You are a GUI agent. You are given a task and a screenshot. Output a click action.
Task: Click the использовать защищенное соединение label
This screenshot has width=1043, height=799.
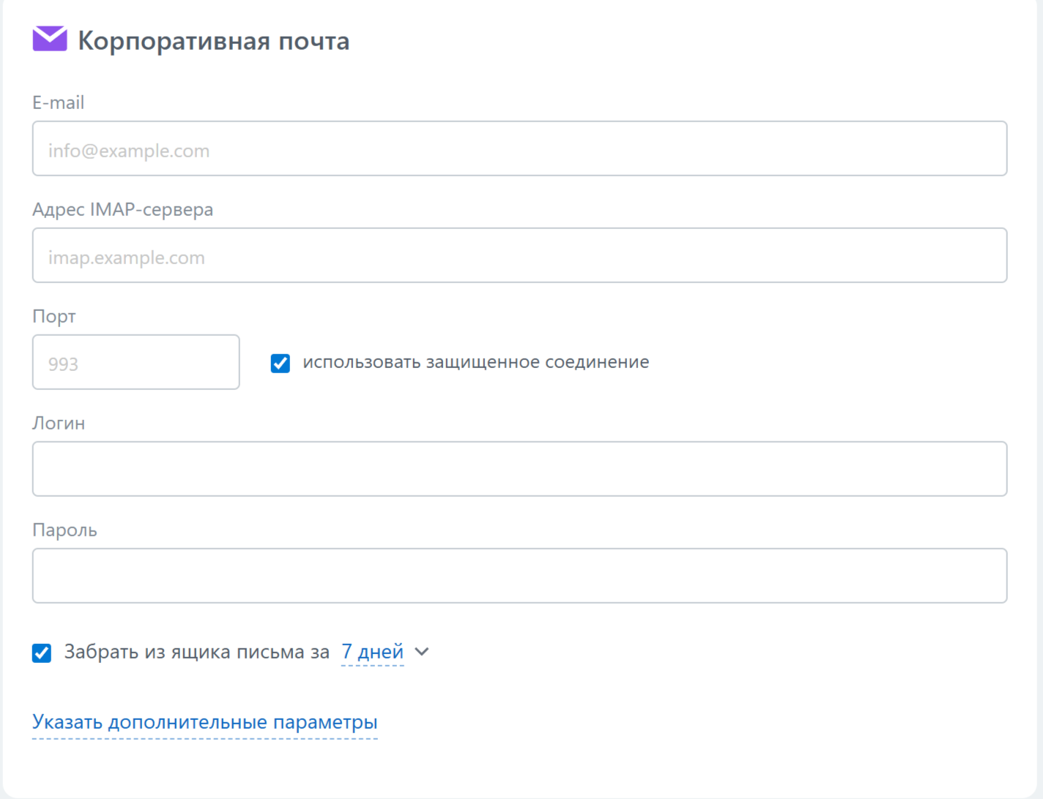[x=475, y=362]
